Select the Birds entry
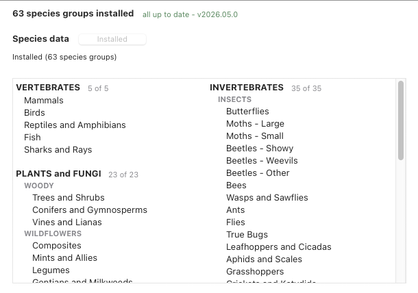418x293 pixels. (x=34, y=113)
